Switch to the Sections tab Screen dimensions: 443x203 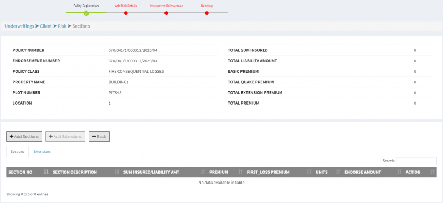18,152
